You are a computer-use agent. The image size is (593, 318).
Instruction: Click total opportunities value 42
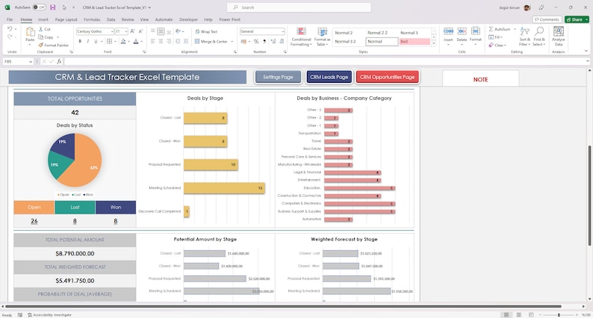(x=75, y=112)
